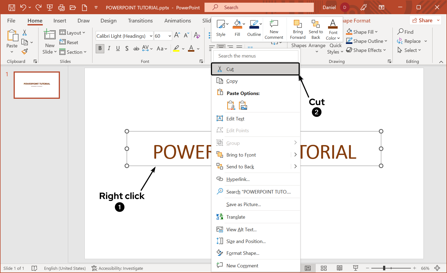Click the zoom slider handle

point(384,268)
